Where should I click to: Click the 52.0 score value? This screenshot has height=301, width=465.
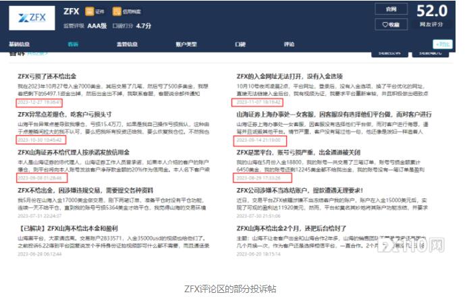[x=432, y=11]
